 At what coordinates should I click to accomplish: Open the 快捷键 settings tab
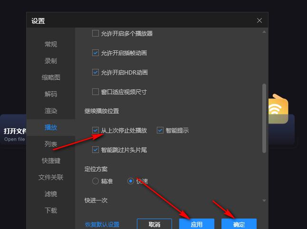[51, 161]
